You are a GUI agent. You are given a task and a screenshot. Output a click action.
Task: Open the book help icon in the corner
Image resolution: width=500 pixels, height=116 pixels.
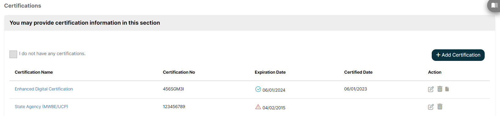(x=494, y=5)
